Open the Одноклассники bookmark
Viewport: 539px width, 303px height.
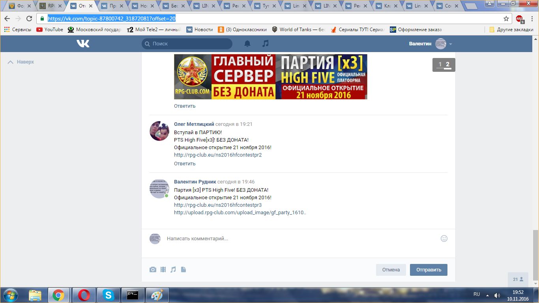242,30
